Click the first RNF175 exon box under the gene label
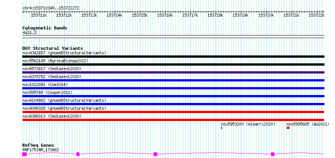 24,154
